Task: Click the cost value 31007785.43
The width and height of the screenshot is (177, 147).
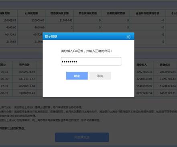Action: tap(168, 79)
